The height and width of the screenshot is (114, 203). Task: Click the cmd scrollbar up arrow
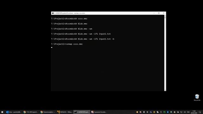(x=165, y=16)
